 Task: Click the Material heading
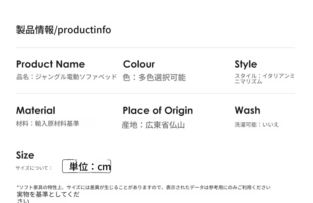[x=36, y=110]
